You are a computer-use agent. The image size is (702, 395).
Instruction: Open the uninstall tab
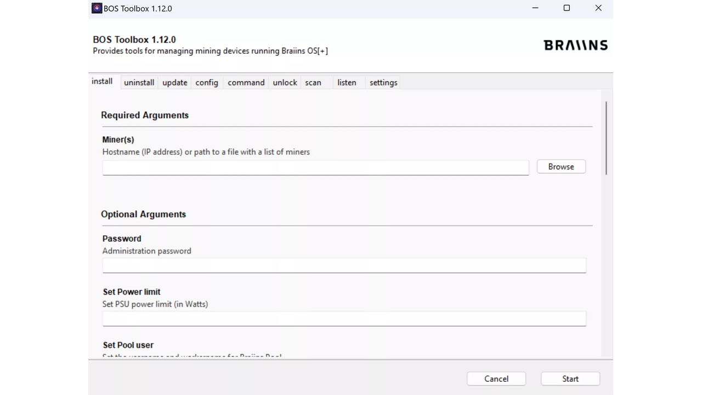point(139,83)
